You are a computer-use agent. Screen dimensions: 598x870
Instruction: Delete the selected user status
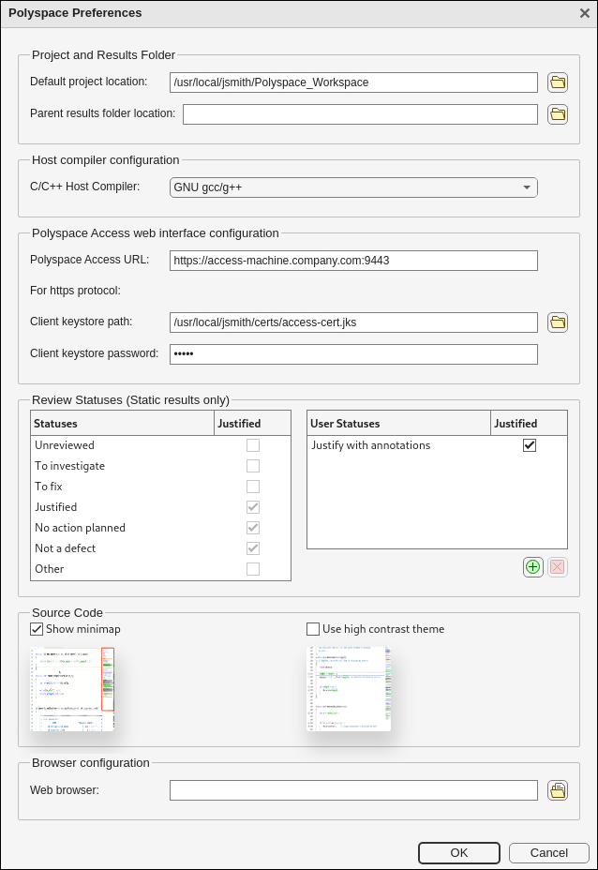coord(557,567)
